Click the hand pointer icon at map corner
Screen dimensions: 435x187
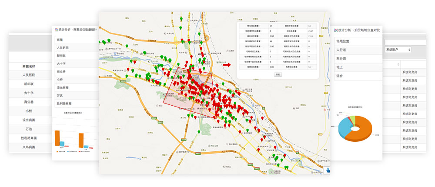pos(326,170)
